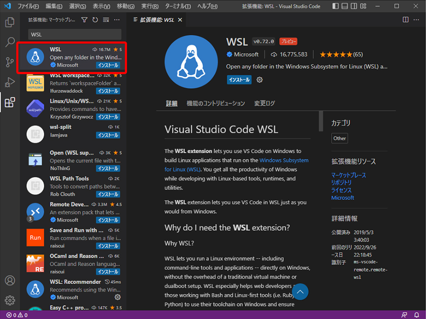Install OCaml and Reason extension
Image resolution: width=426 pixels, height=319 pixels.
(108, 272)
